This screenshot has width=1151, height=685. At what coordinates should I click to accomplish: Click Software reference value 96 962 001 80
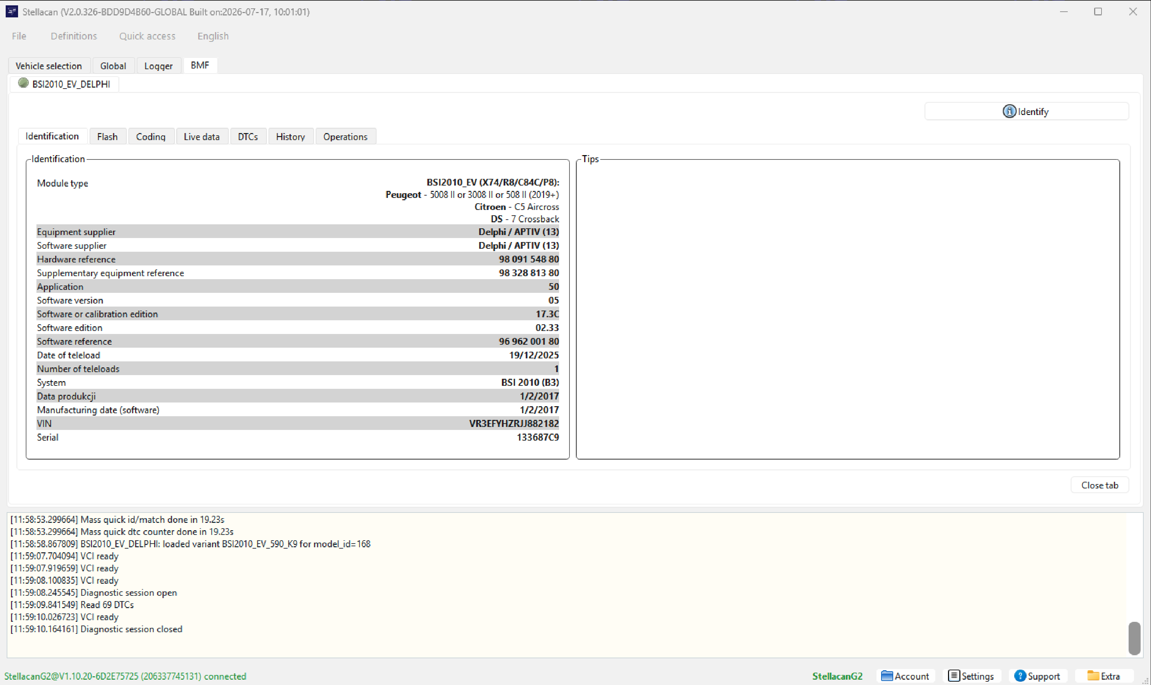(x=529, y=341)
